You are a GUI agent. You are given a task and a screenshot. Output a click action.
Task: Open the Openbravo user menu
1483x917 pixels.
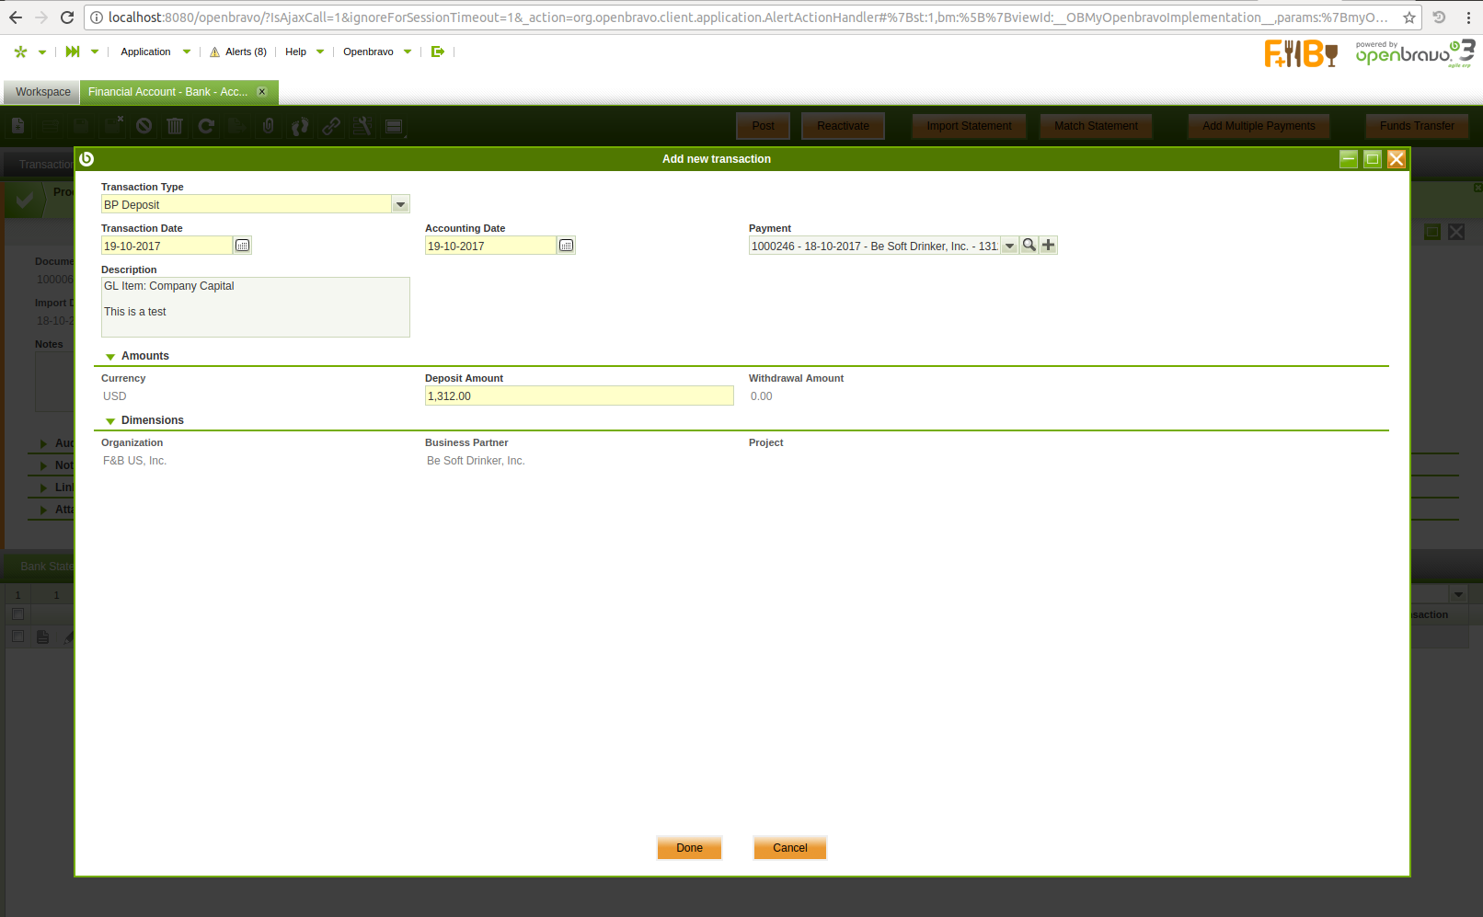[368, 52]
